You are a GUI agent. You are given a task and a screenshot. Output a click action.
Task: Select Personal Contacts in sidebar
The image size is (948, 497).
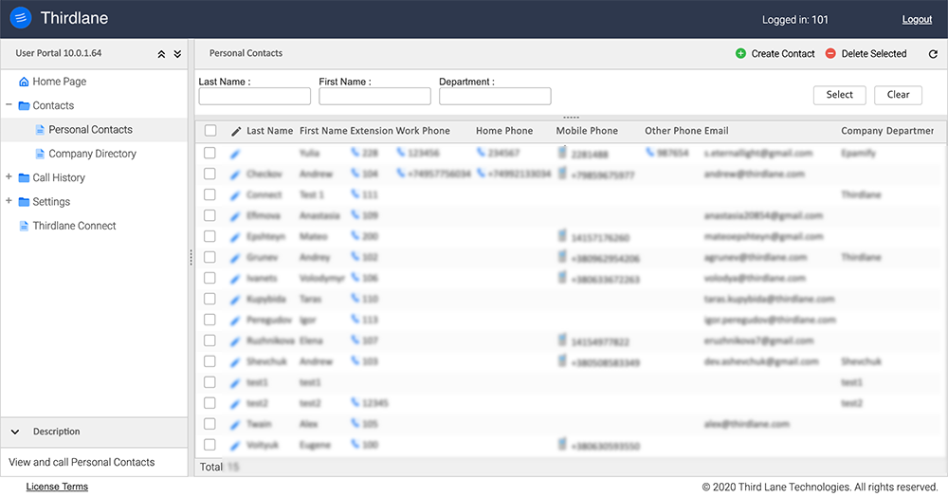[90, 130]
